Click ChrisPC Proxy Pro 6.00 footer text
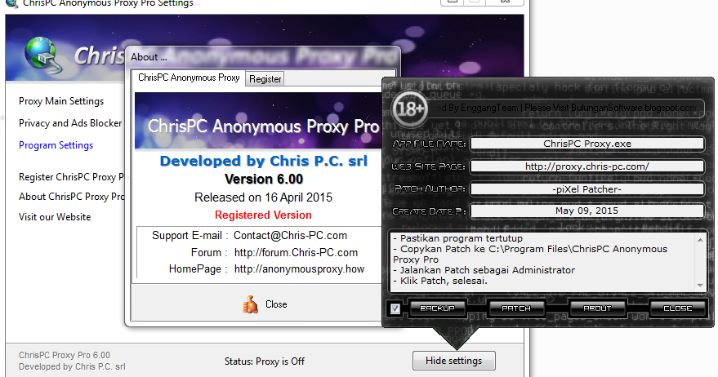Viewport: 718px width, 377px height. click(x=65, y=355)
